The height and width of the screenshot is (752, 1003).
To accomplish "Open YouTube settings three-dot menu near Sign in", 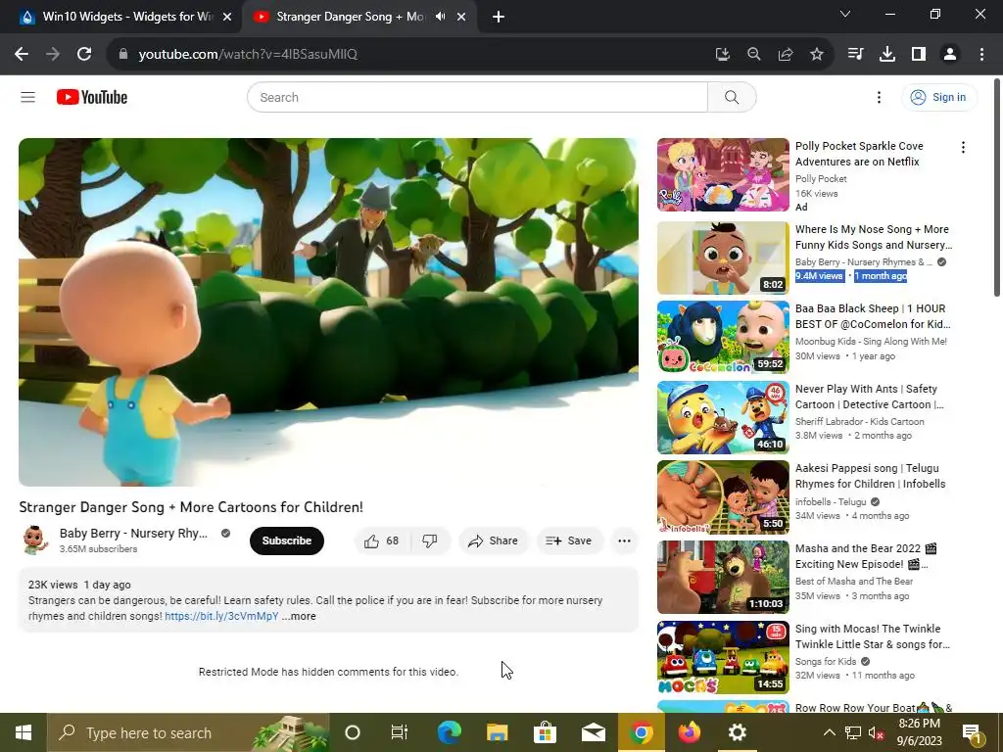I will [x=879, y=97].
